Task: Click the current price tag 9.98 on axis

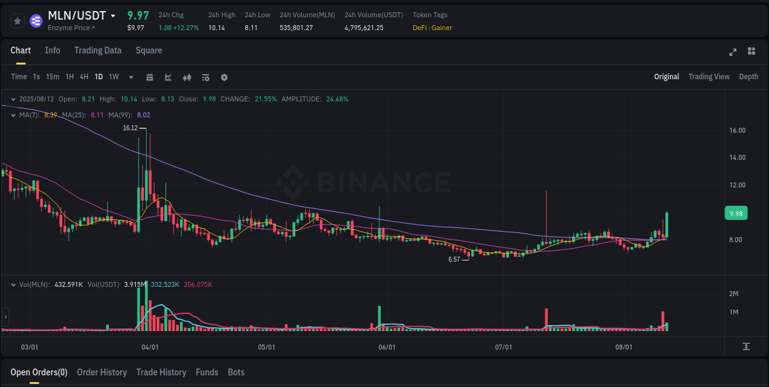Action: pyautogui.click(x=736, y=213)
